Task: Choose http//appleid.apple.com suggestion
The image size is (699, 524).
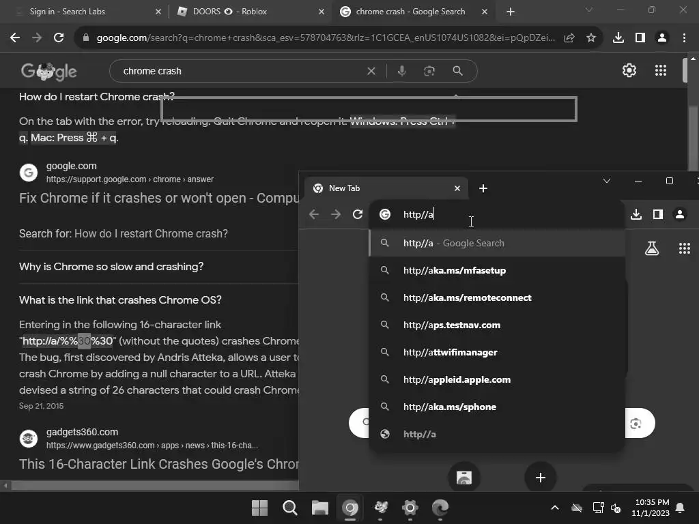Action: 497,379
